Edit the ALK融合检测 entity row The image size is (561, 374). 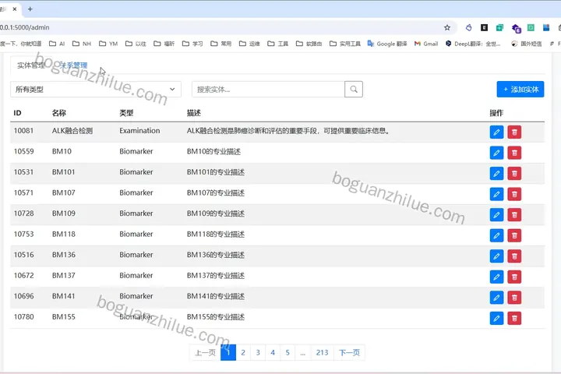click(496, 132)
